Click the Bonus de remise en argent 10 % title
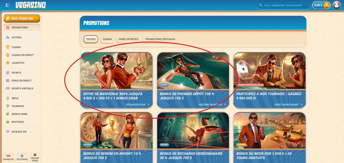Screen dimensions: 344x163 tap(112, 156)
